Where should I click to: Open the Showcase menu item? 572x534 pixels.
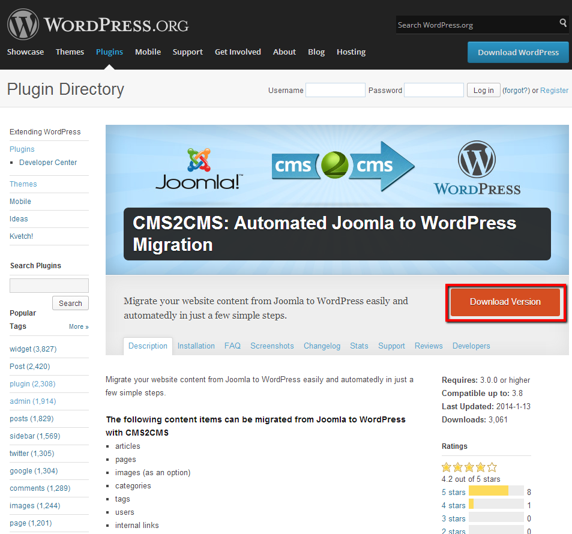26,52
